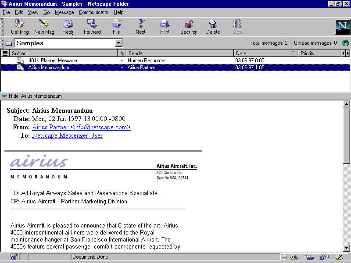Open the Samples folder dropdown
The height and width of the screenshot is (263, 351).
(119, 43)
